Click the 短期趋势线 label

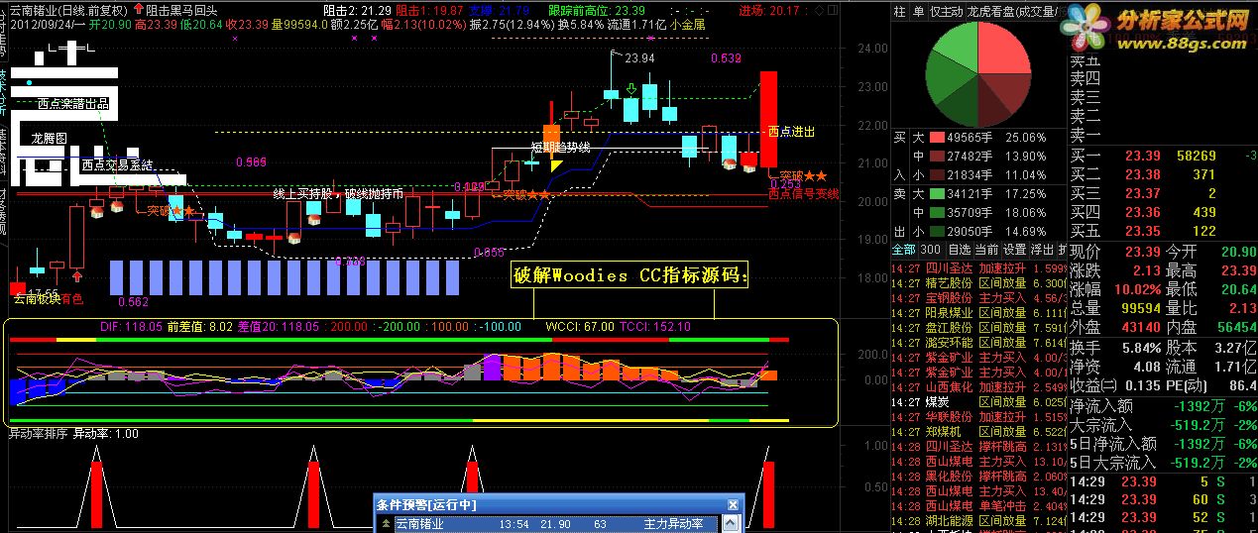click(560, 148)
